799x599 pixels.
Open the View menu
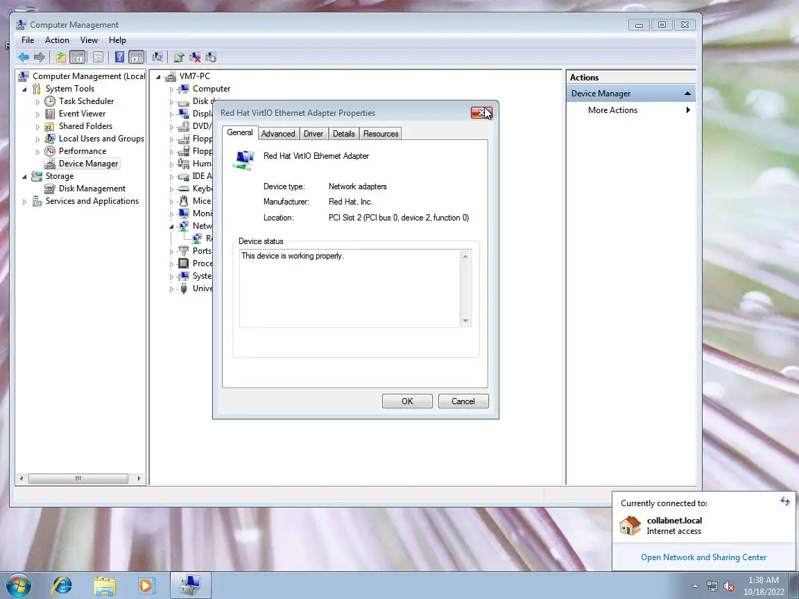coord(89,40)
